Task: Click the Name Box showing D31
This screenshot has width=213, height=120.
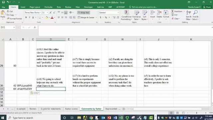Action: click(8, 27)
